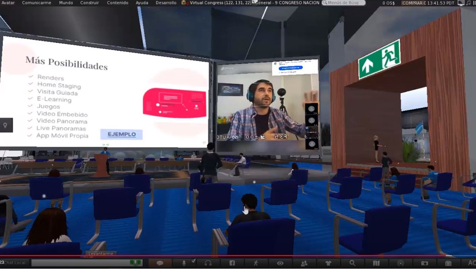Click the presenter webcam video screen

coord(268,105)
